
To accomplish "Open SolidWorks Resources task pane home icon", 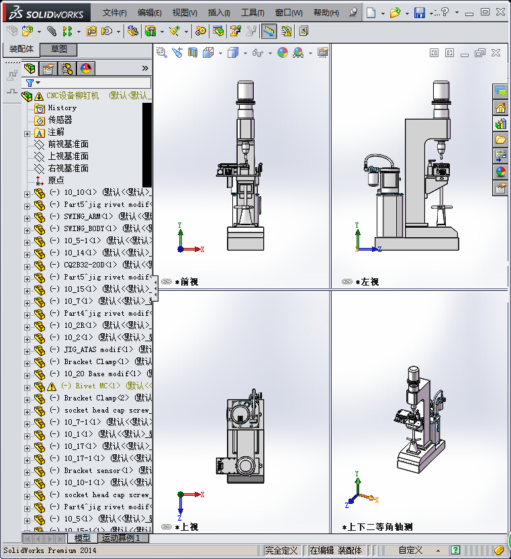I will [x=500, y=107].
